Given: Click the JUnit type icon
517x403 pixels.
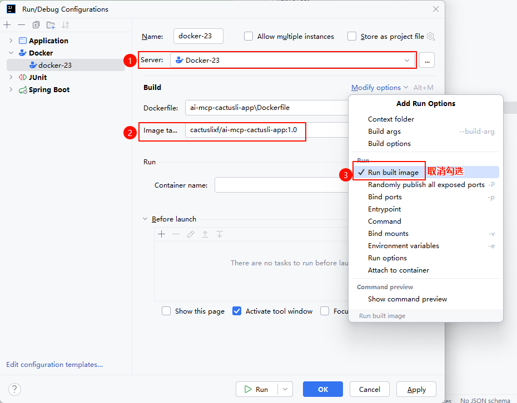Looking at the screenshot, I should click(23, 77).
